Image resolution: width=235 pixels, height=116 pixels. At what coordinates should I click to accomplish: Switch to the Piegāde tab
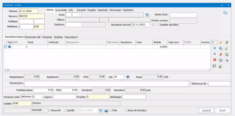[92, 10]
